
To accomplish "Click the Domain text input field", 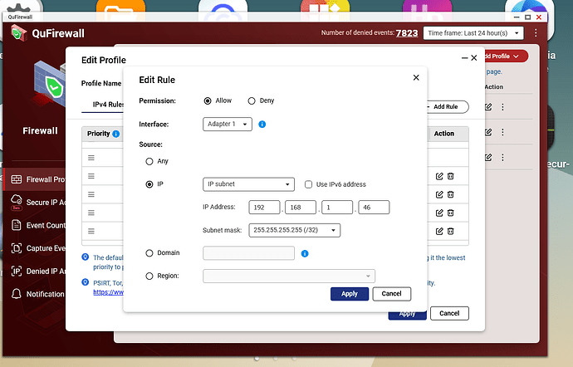I will (x=248, y=253).
